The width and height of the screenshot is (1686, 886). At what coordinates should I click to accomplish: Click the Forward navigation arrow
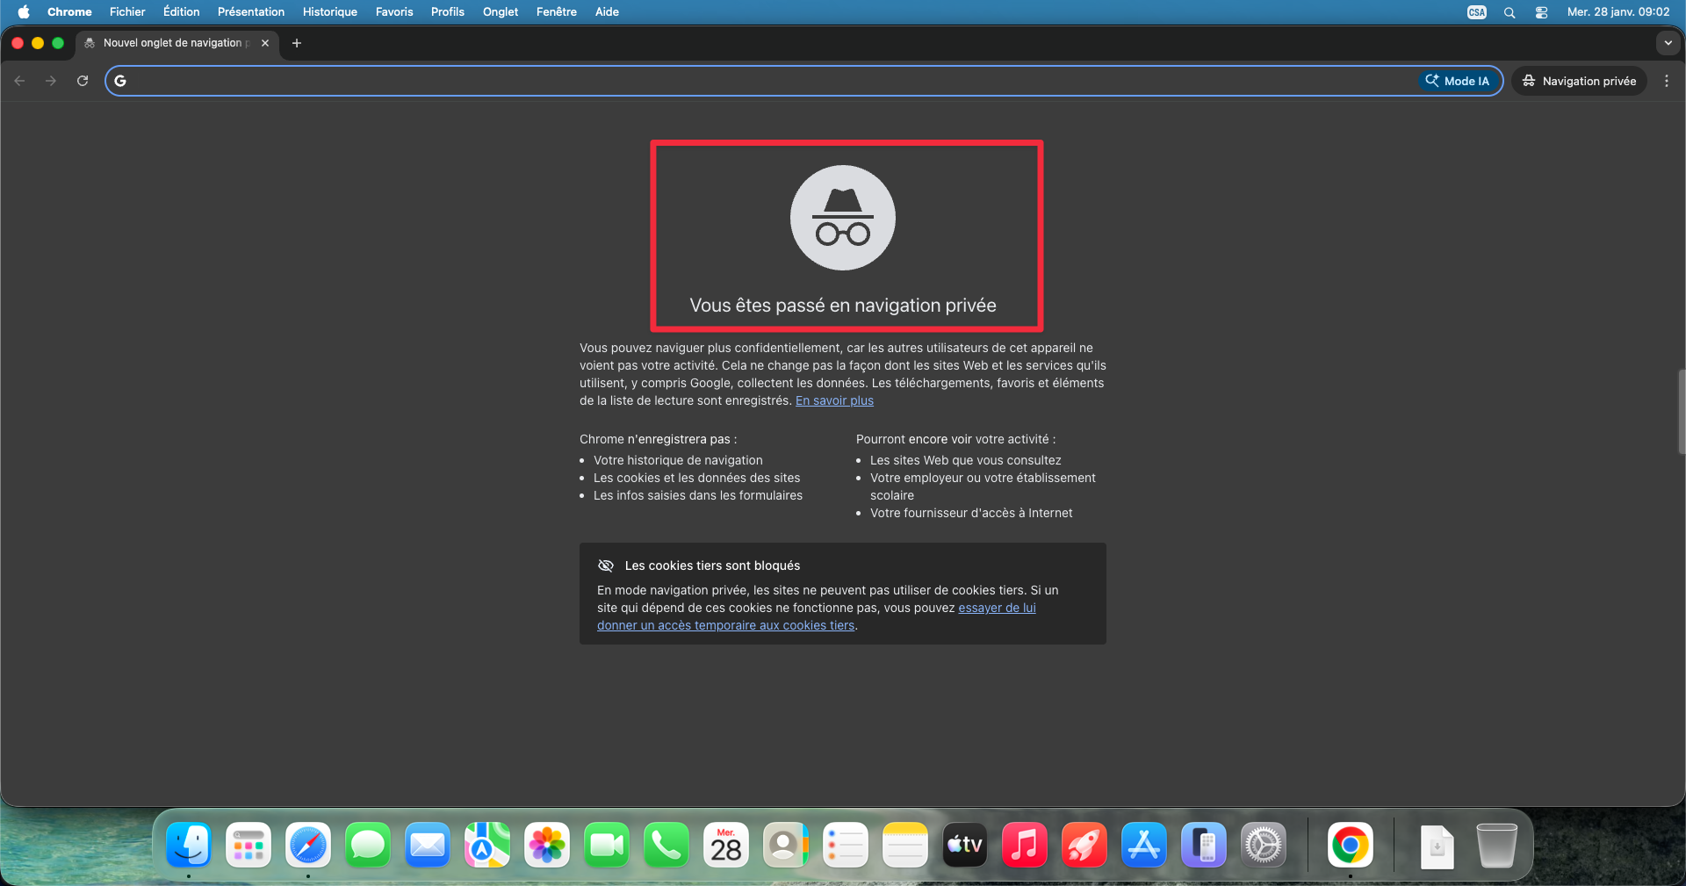(51, 81)
